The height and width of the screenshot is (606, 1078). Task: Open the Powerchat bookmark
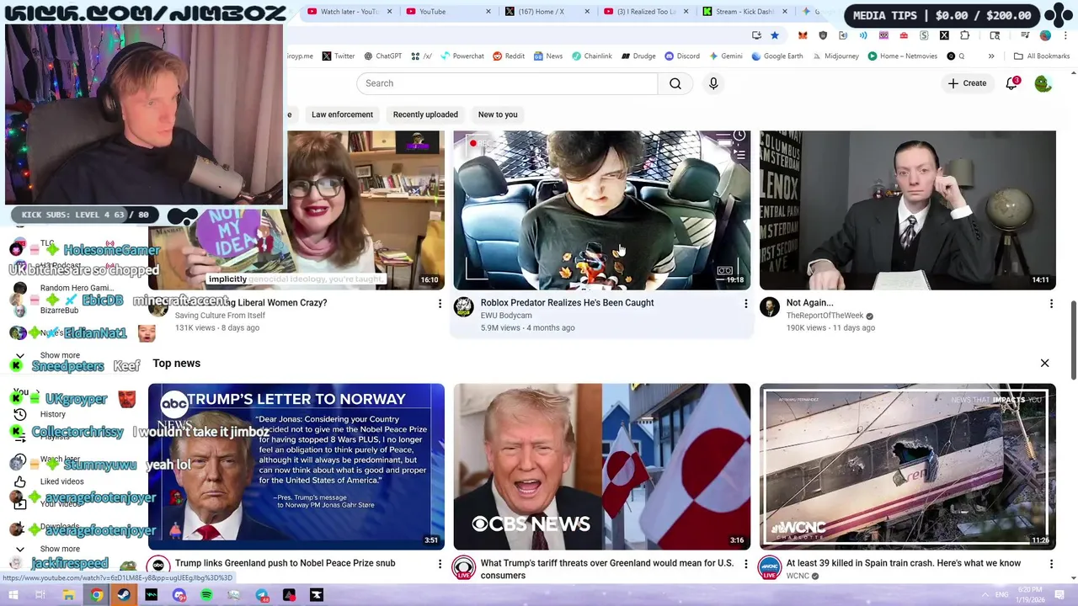tap(462, 56)
